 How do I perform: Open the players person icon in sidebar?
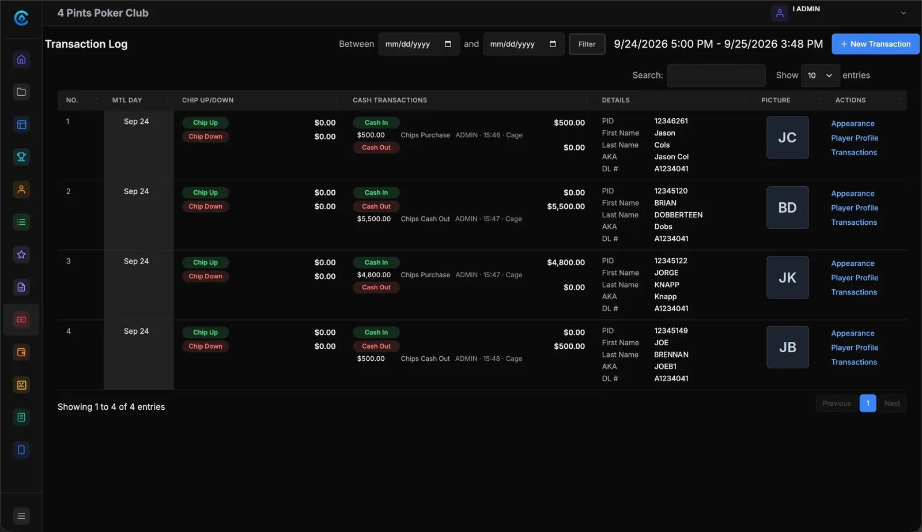pos(21,190)
